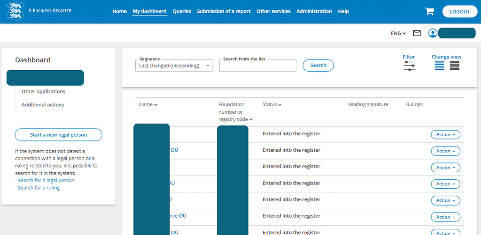Viewport: 481px width, 235px height.
Task: Click the Search for a ruling link
Action: click(39, 188)
